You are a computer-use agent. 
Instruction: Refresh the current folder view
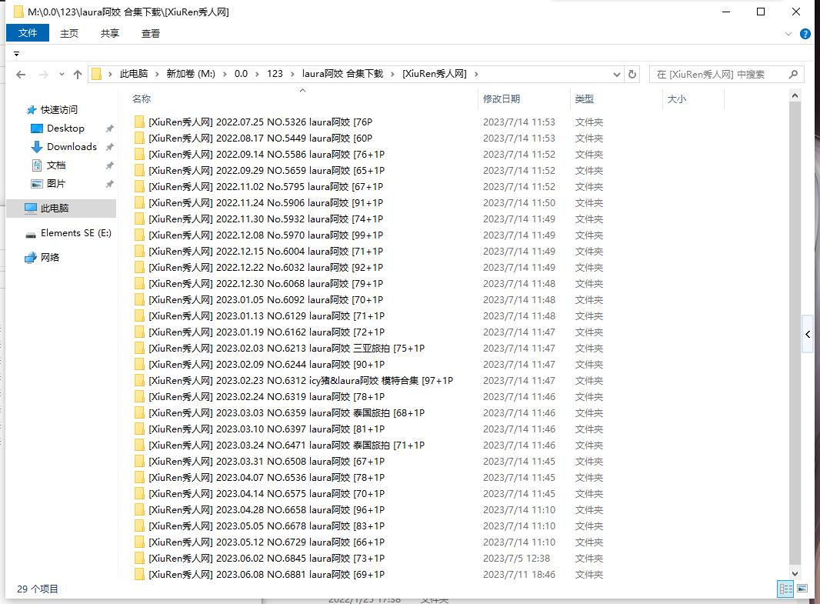[x=632, y=75]
